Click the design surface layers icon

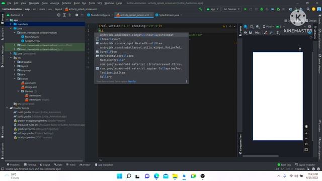coord(246,27)
